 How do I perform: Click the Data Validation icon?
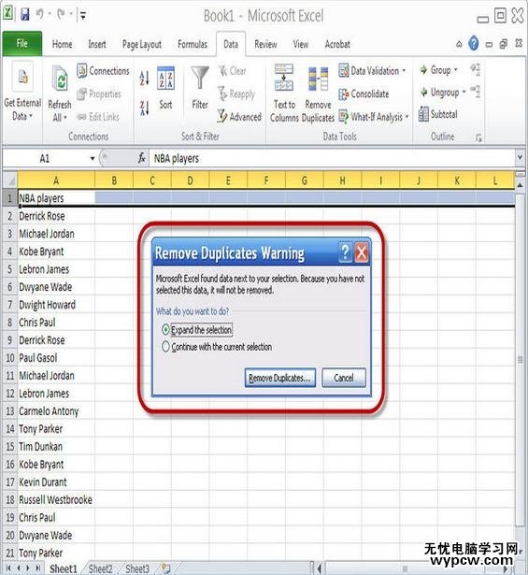pos(343,70)
